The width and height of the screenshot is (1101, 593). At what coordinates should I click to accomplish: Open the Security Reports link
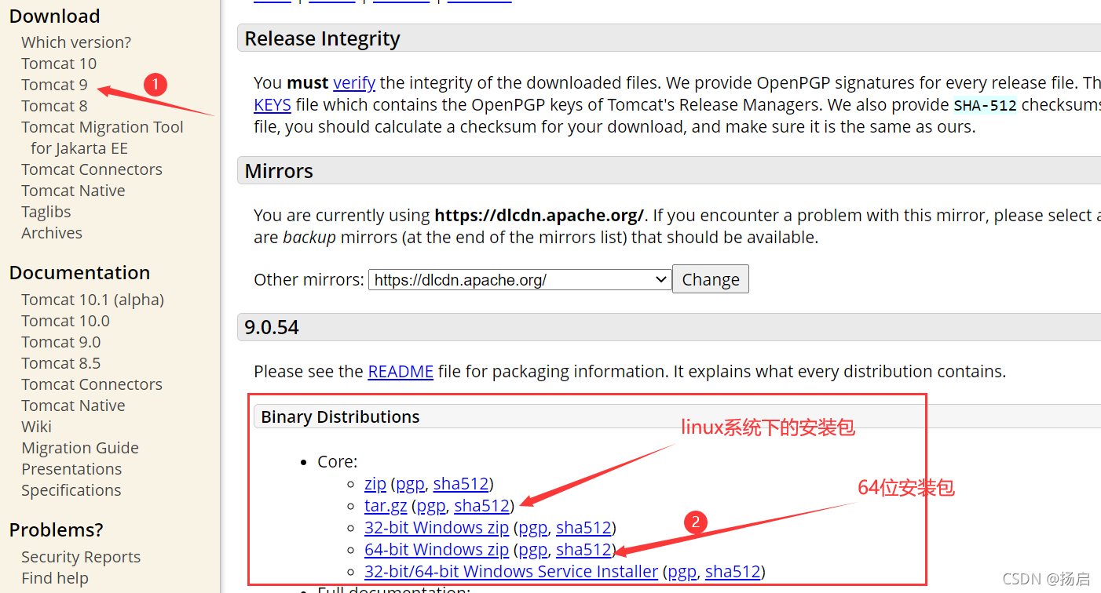point(81,557)
